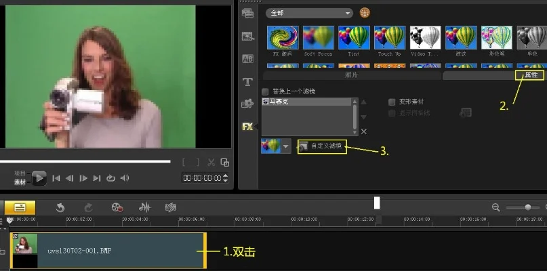The image size is (547, 271).
Task: Play the preview
Action: 39,178
